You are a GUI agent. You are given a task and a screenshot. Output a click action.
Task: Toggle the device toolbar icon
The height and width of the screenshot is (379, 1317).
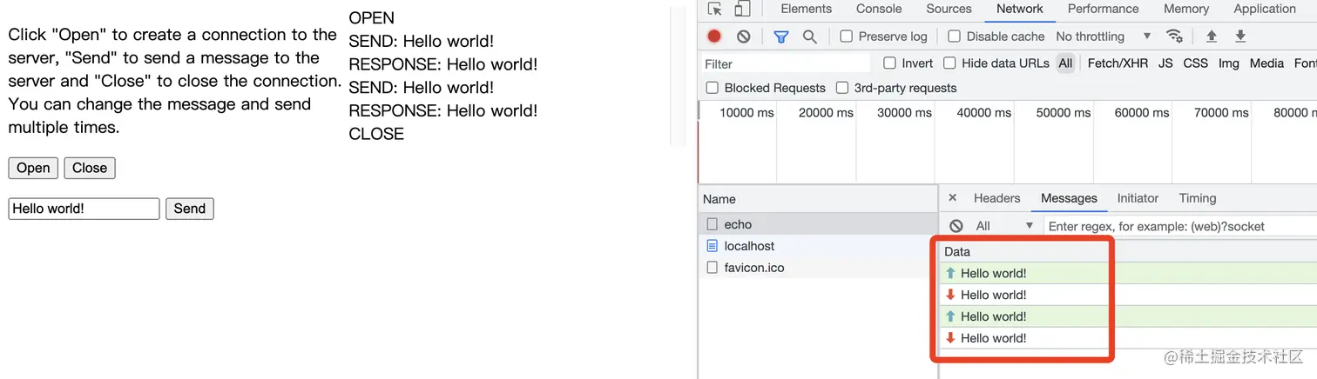(742, 9)
